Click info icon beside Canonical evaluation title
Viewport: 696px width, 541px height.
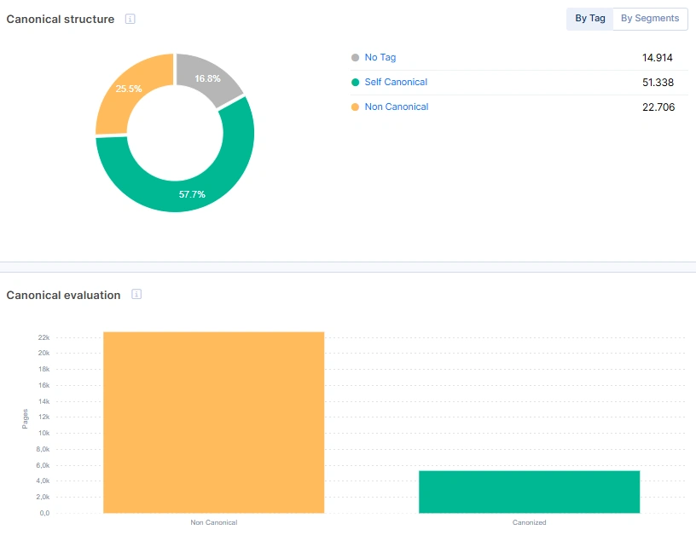coord(136,295)
